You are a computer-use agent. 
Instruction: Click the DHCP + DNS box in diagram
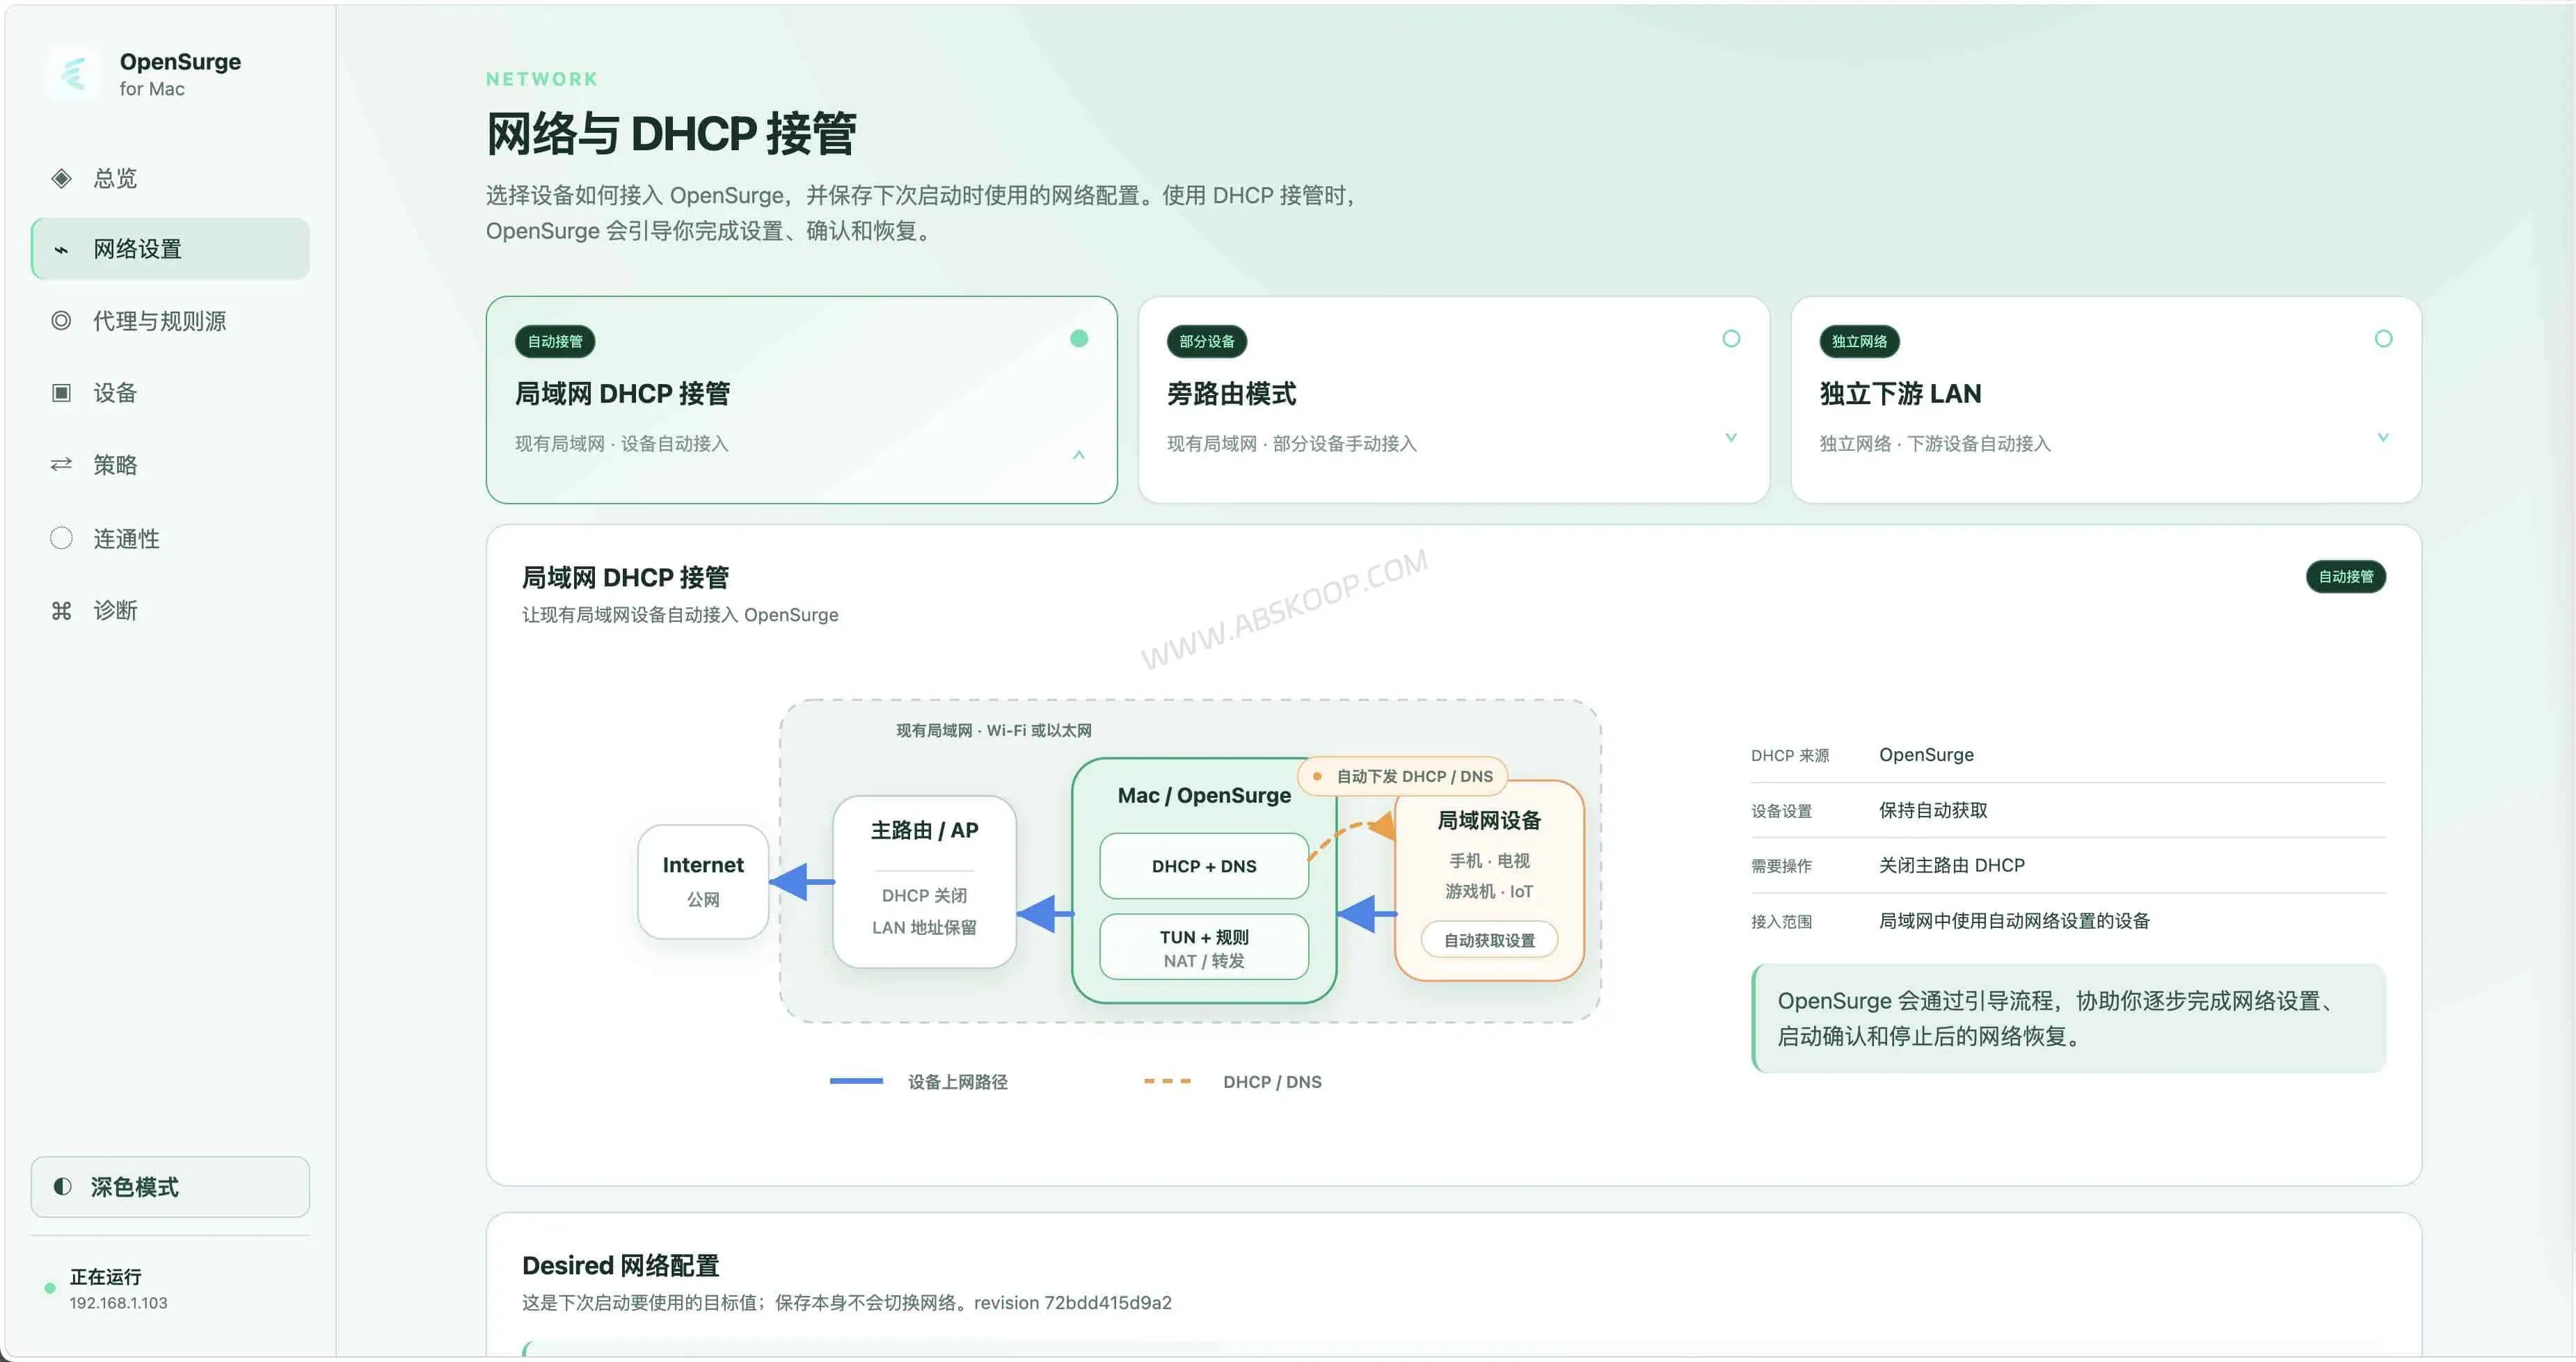tap(1204, 866)
